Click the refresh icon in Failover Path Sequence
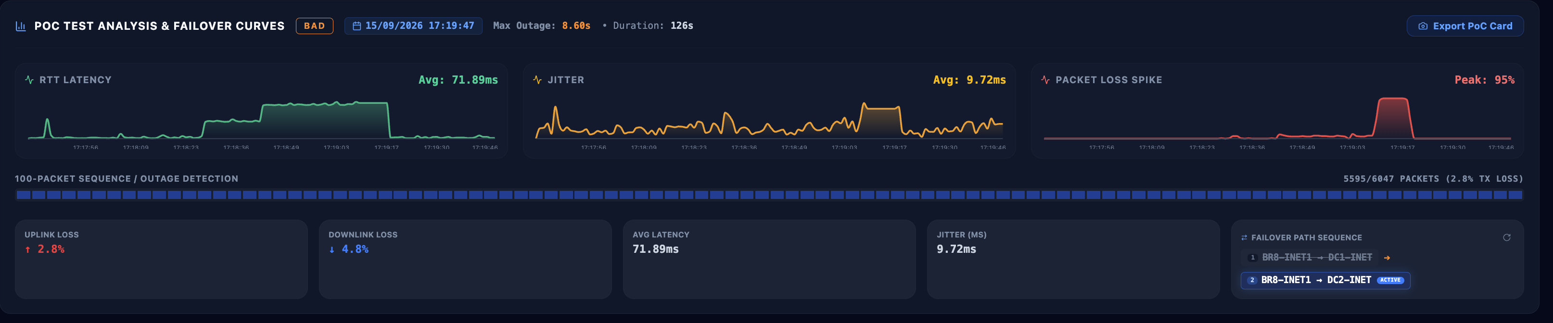 pyautogui.click(x=1506, y=237)
